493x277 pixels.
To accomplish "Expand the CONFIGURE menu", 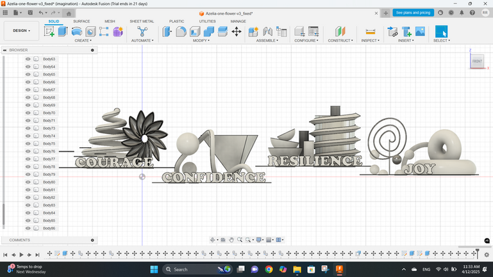I will coord(306,41).
